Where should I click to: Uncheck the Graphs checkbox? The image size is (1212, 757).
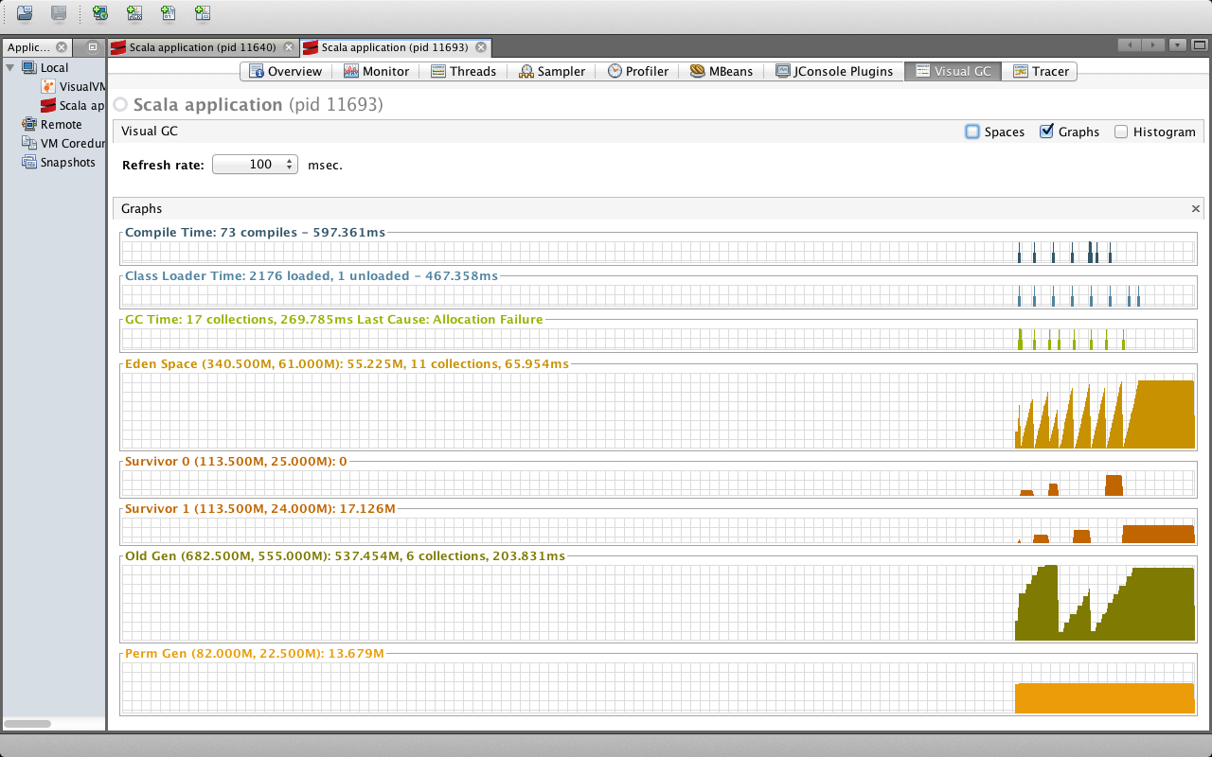click(1046, 132)
